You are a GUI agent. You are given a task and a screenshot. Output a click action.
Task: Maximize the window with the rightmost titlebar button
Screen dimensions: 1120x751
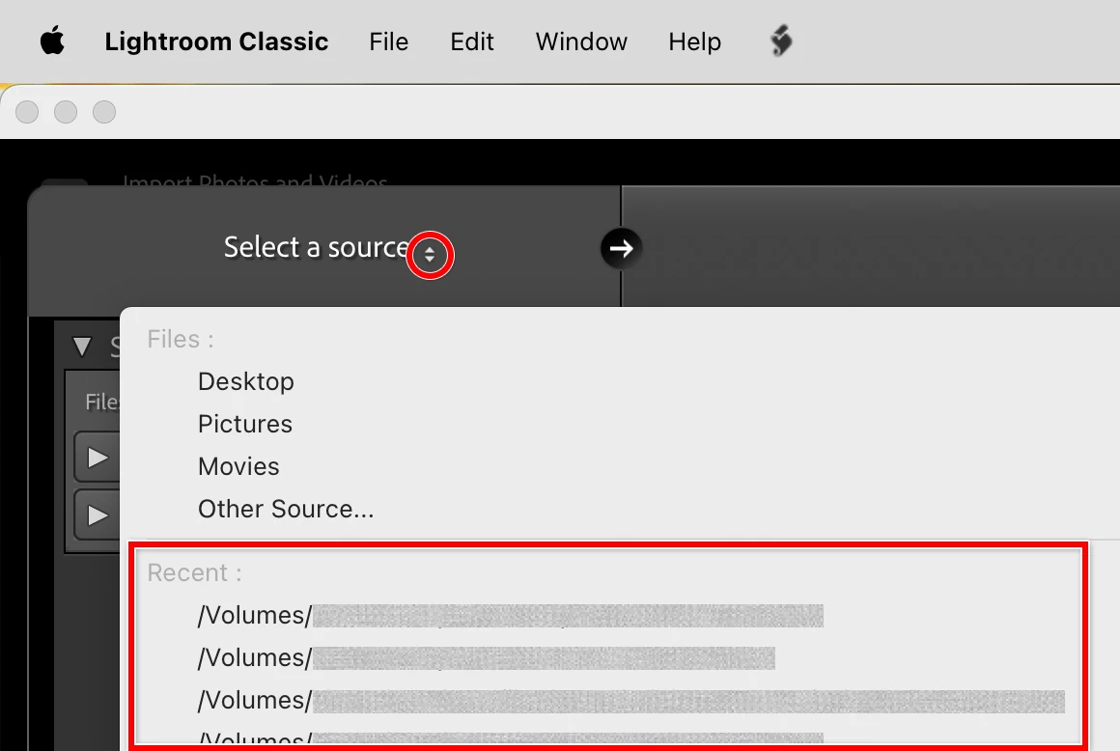(104, 112)
